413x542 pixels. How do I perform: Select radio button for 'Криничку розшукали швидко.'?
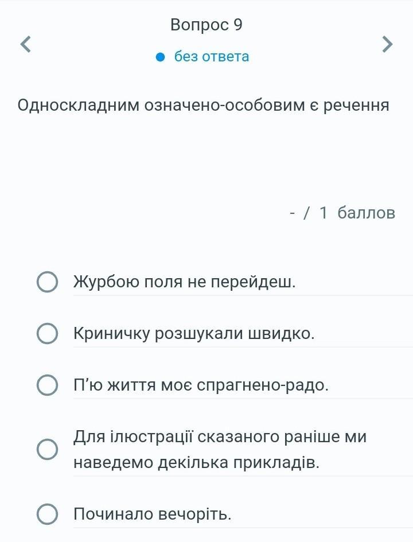pos(47,334)
